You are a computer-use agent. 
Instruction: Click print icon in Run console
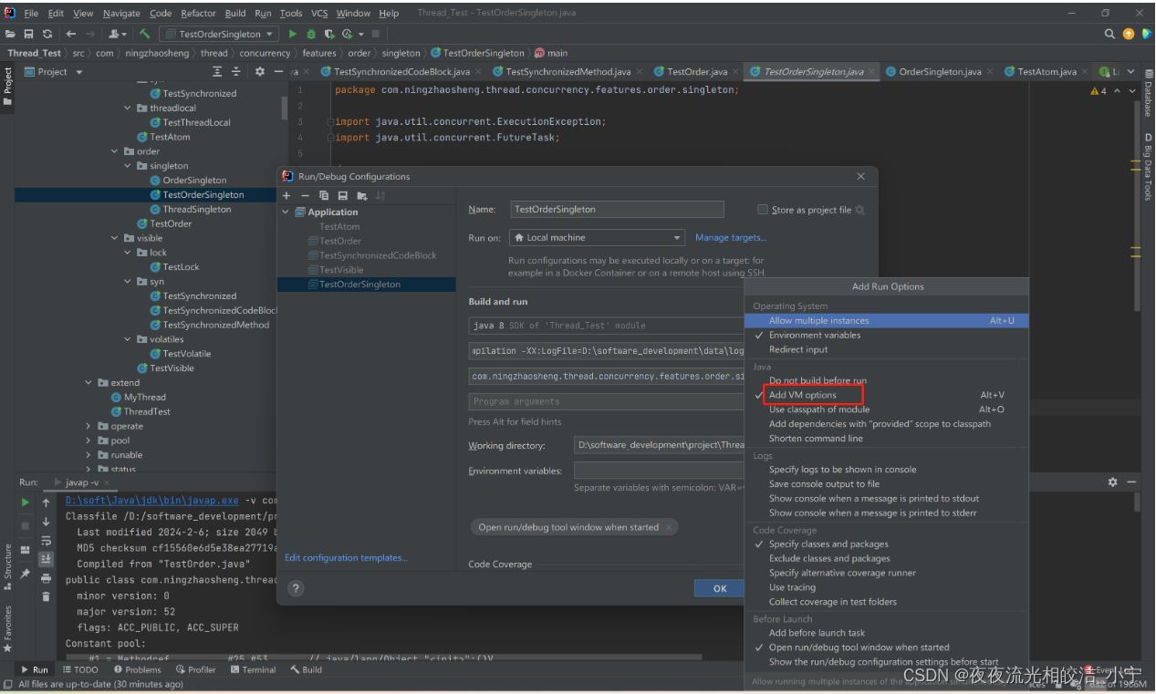pyautogui.click(x=45, y=578)
